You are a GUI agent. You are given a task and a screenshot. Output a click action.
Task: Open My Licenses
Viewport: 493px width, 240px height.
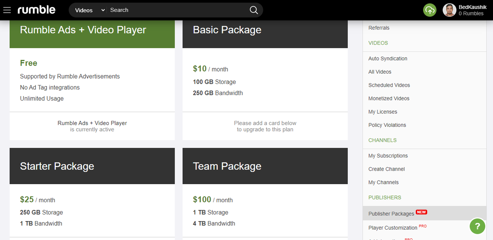383,112
